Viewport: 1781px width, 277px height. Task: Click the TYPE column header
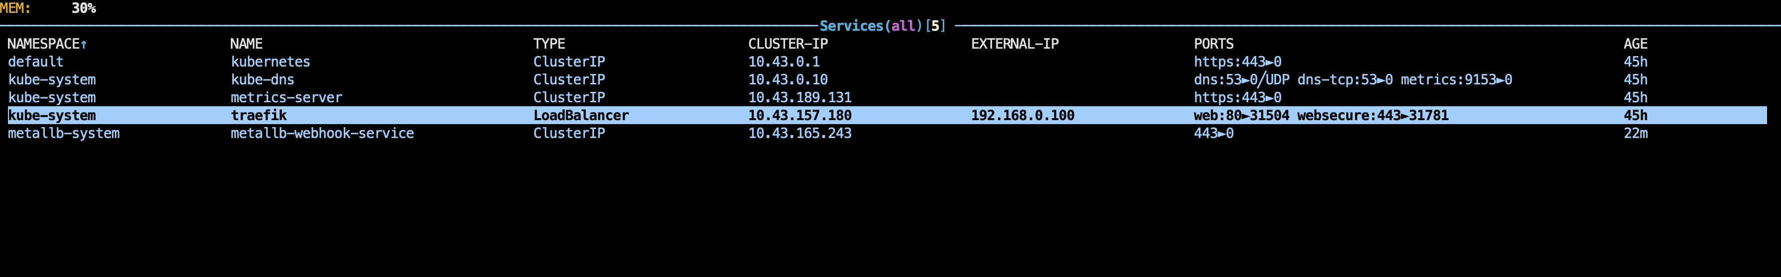coord(549,44)
